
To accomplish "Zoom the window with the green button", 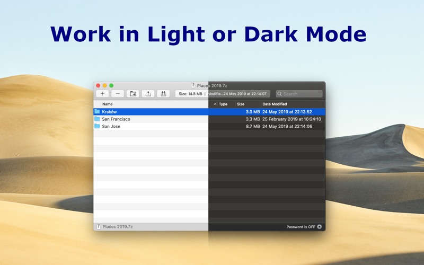I will [x=111, y=85].
